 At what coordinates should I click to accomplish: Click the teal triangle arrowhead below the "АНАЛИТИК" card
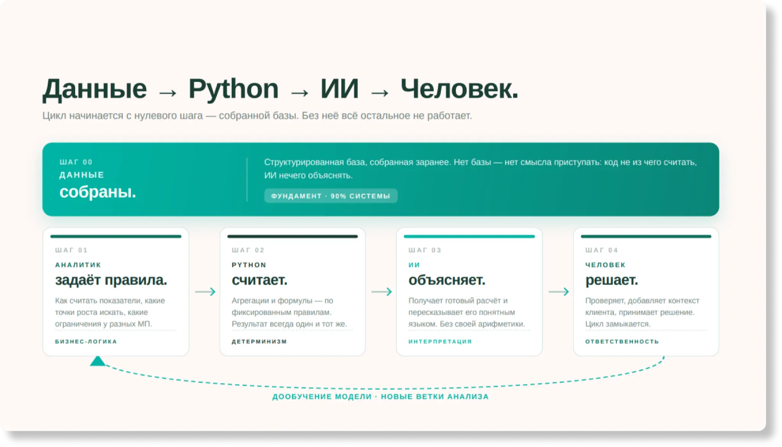98,361
